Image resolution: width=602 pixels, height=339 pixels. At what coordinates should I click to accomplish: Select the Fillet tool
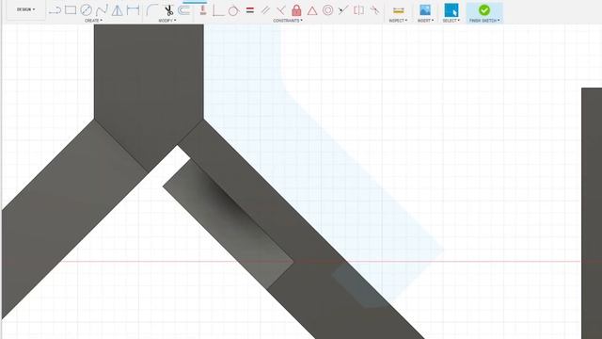click(152, 10)
